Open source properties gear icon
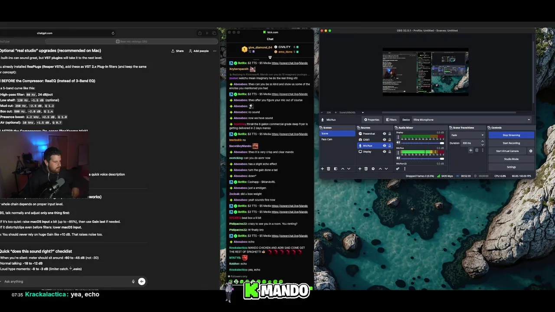 pyautogui.click(x=373, y=169)
